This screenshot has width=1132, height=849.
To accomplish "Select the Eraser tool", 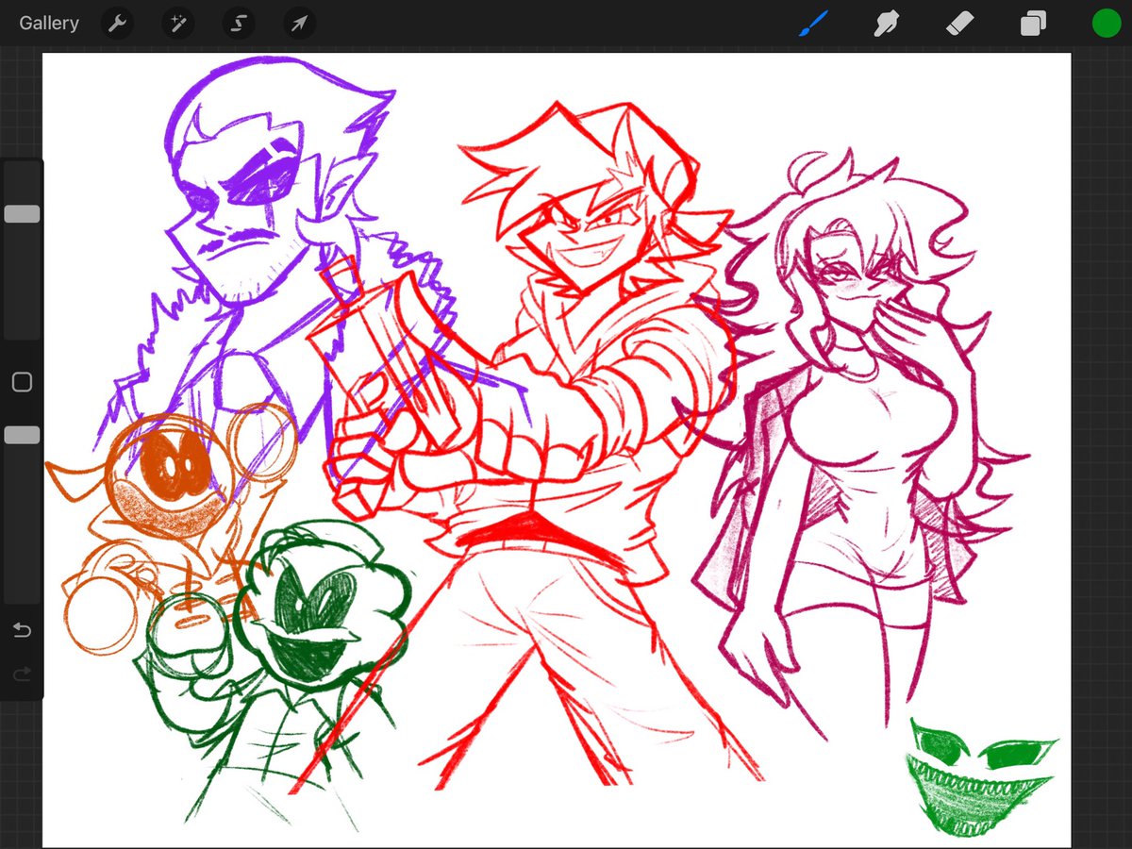I will pyautogui.click(x=959, y=23).
